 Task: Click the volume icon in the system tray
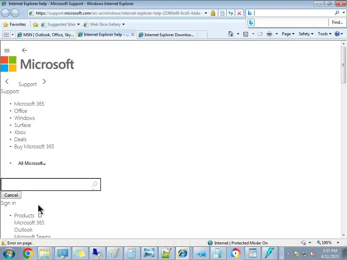pyautogui.click(x=313, y=254)
